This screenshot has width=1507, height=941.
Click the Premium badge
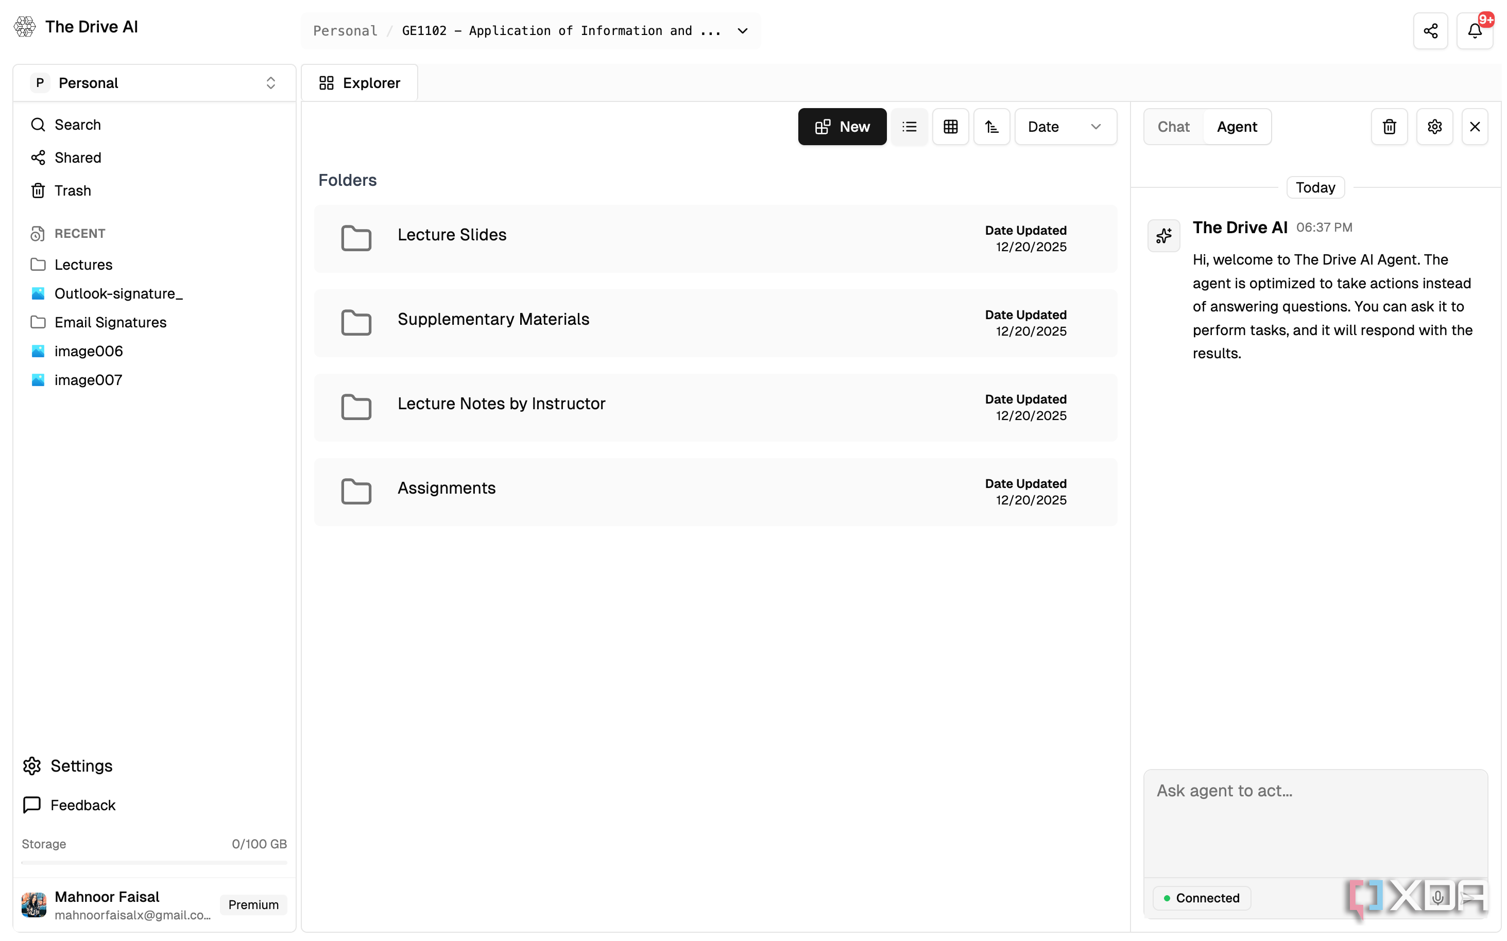[253, 904]
